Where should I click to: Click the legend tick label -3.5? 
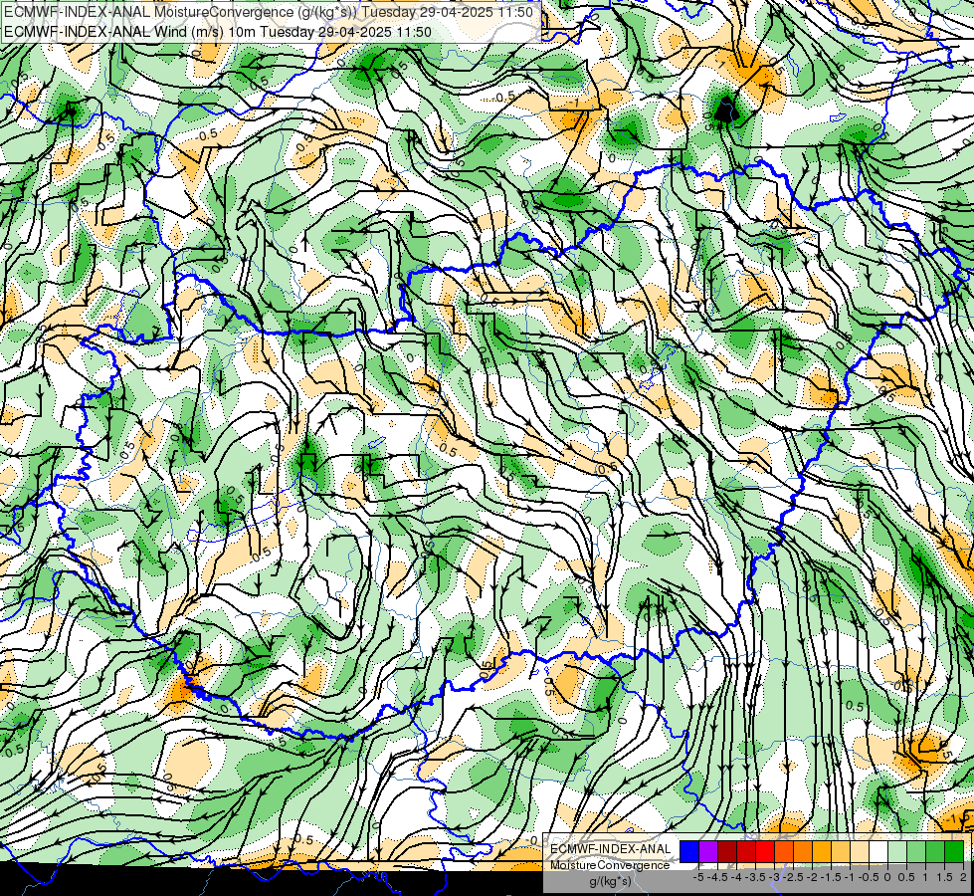[x=755, y=877]
